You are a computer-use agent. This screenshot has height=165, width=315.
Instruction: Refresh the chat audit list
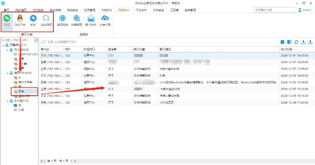[296, 42]
